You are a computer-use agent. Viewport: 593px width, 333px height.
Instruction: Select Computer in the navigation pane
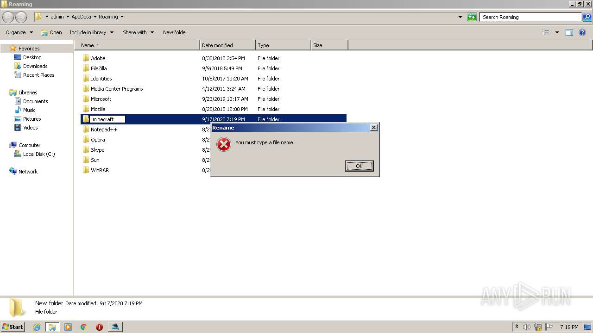click(x=29, y=145)
